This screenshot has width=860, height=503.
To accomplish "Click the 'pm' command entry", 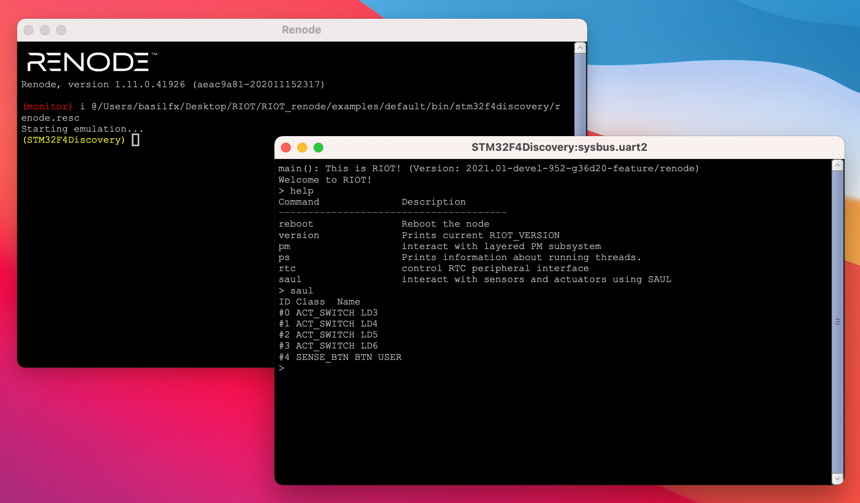I will coord(284,246).
